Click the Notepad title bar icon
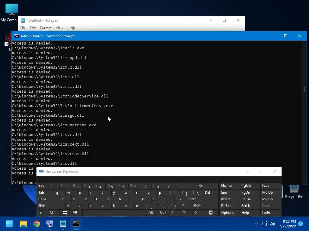The height and width of the screenshot is (231, 309). click(23, 20)
